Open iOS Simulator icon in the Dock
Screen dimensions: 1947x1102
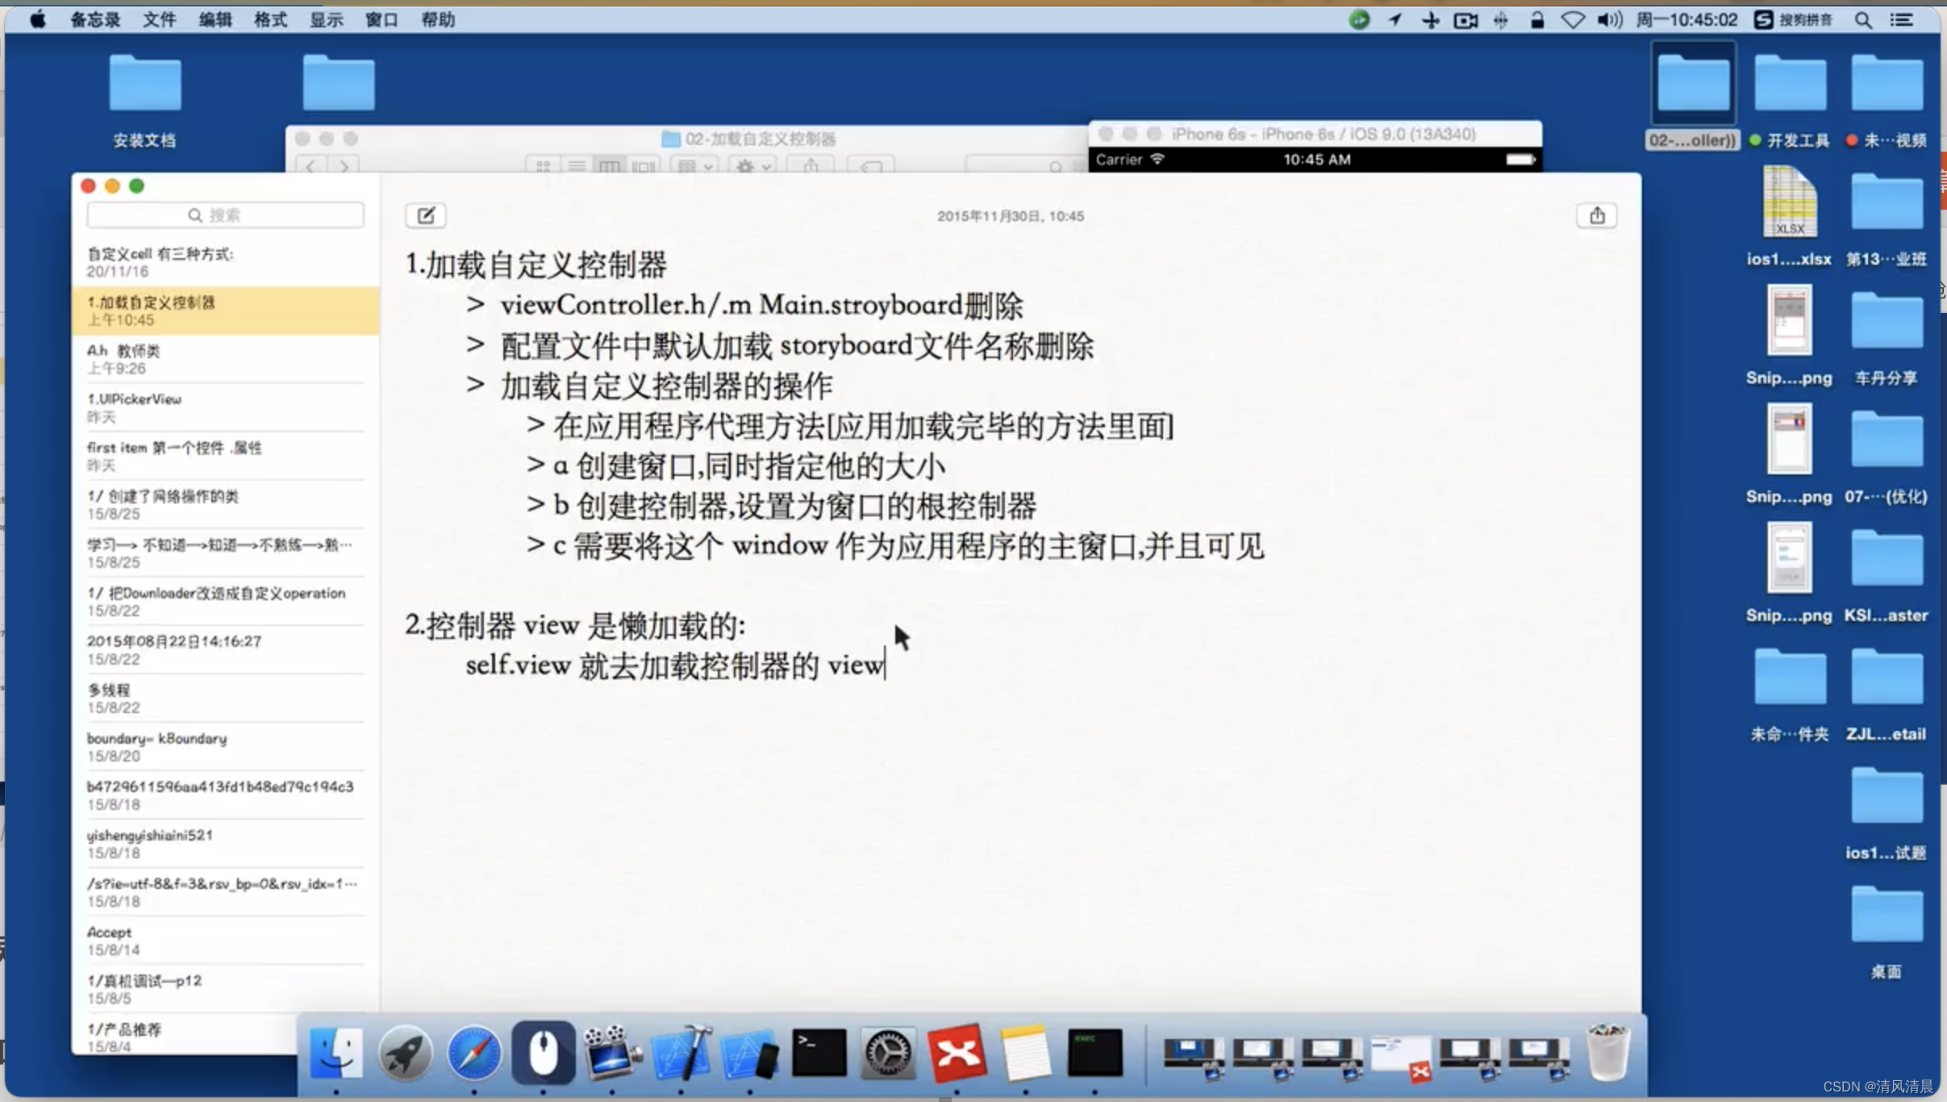pyautogui.click(x=750, y=1053)
